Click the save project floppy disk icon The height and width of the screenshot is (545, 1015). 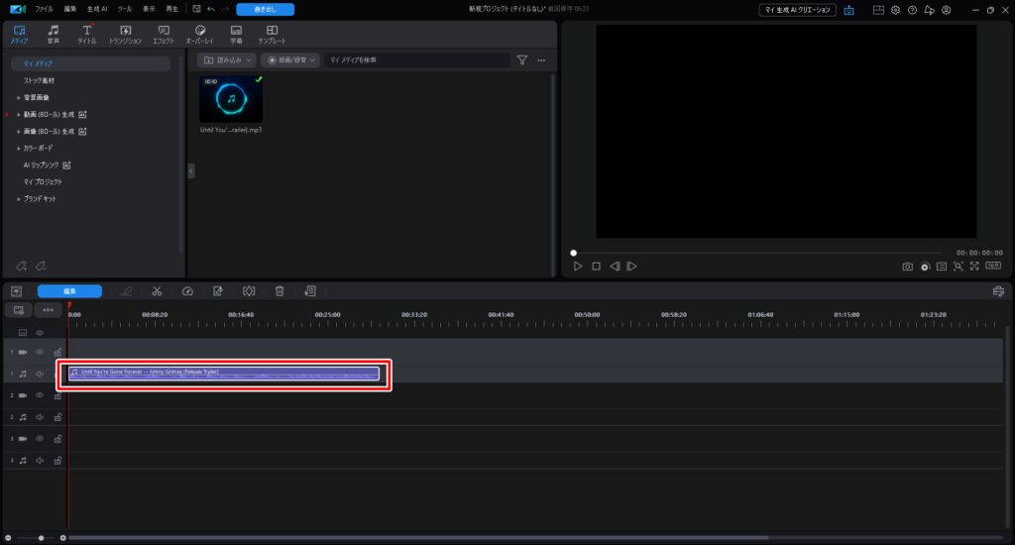(196, 9)
